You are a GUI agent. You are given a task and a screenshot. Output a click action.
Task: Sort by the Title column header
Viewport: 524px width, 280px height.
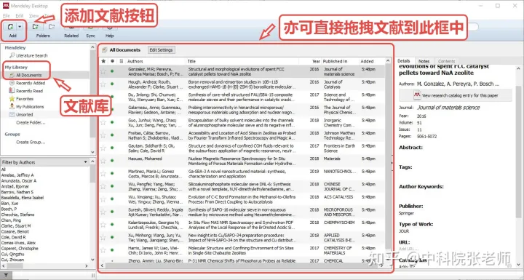point(191,61)
